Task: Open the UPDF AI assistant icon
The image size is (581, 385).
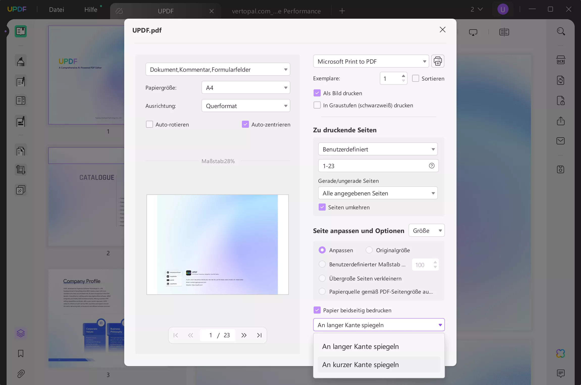Action: click(561, 353)
